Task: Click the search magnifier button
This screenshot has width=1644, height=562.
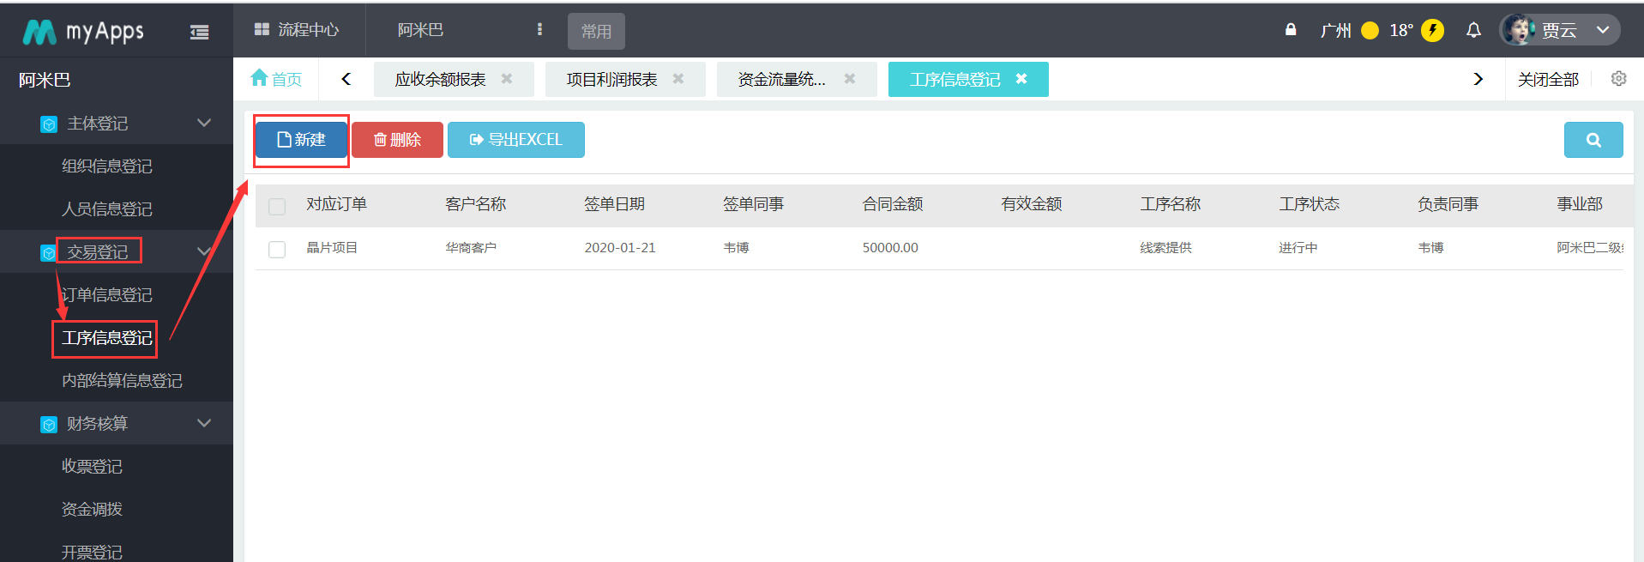Action: tap(1593, 140)
